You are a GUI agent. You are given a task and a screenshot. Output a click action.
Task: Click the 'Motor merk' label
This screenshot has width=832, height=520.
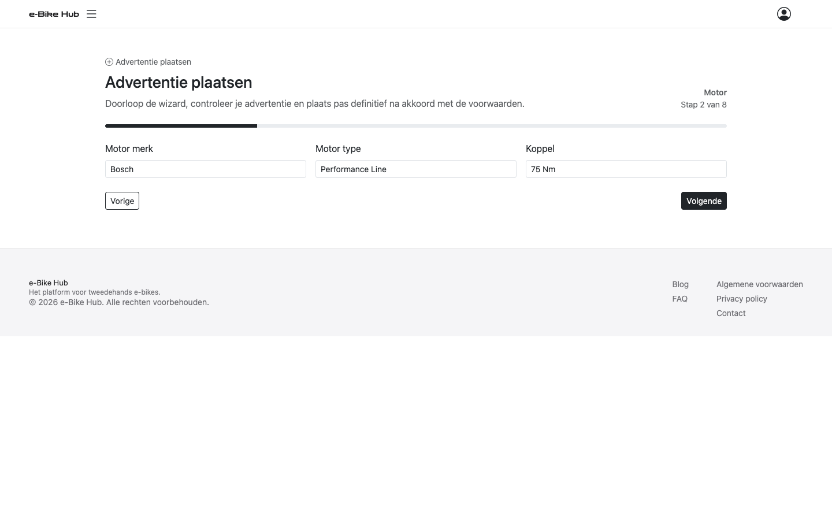tap(129, 148)
